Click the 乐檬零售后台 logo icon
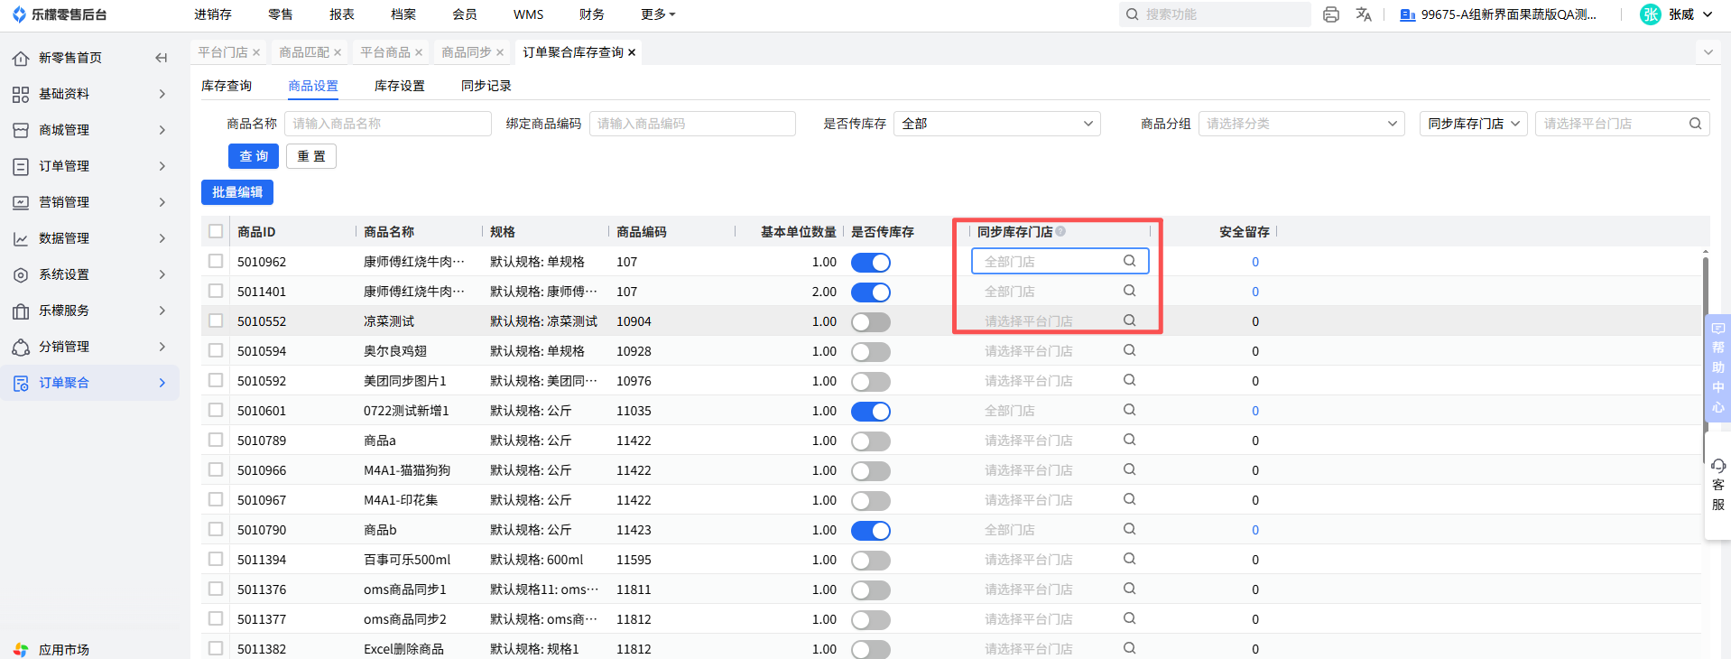 coord(19,14)
